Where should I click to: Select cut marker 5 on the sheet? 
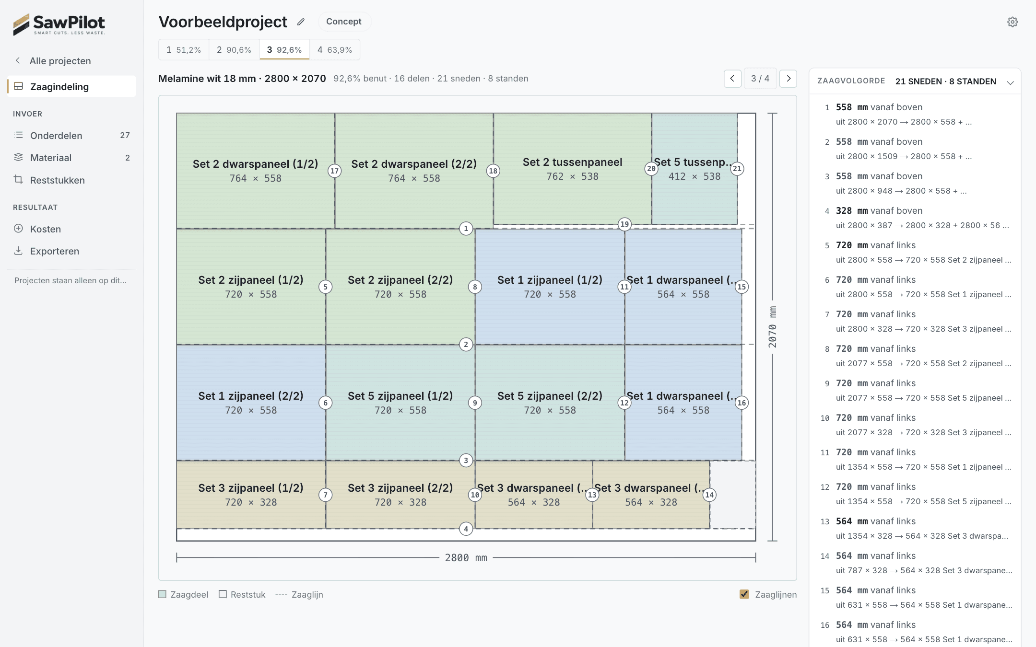[x=325, y=287]
